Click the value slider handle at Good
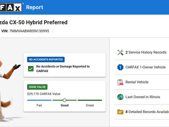Viewport: 169px width, 127px height. 65,100
